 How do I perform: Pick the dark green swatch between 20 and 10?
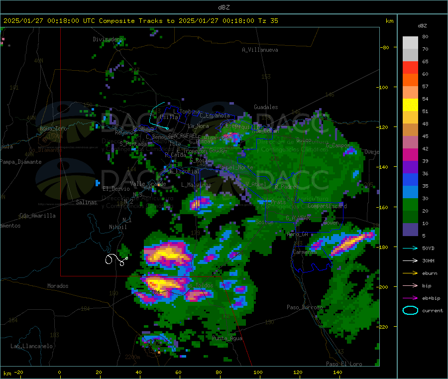tap(410, 217)
